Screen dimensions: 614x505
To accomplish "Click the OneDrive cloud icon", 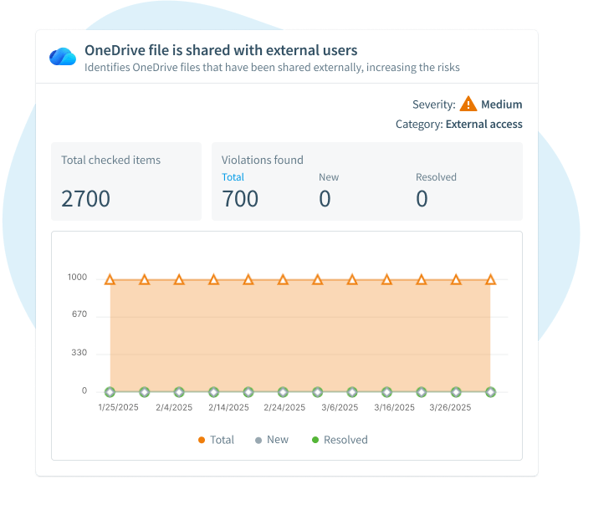I will (x=63, y=57).
